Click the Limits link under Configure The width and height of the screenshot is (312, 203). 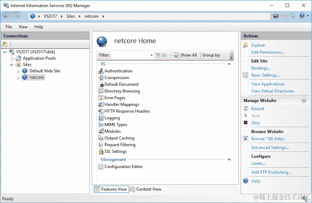[258, 163]
